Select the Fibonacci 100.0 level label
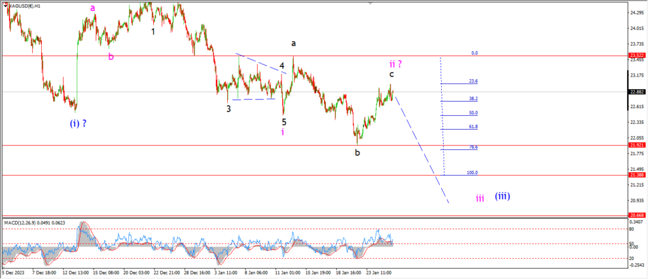 pyautogui.click(x=472, y=173)
